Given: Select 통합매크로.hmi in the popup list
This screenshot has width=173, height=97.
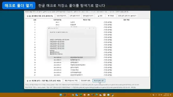Looking at the screenshot, I should point(55,52).
